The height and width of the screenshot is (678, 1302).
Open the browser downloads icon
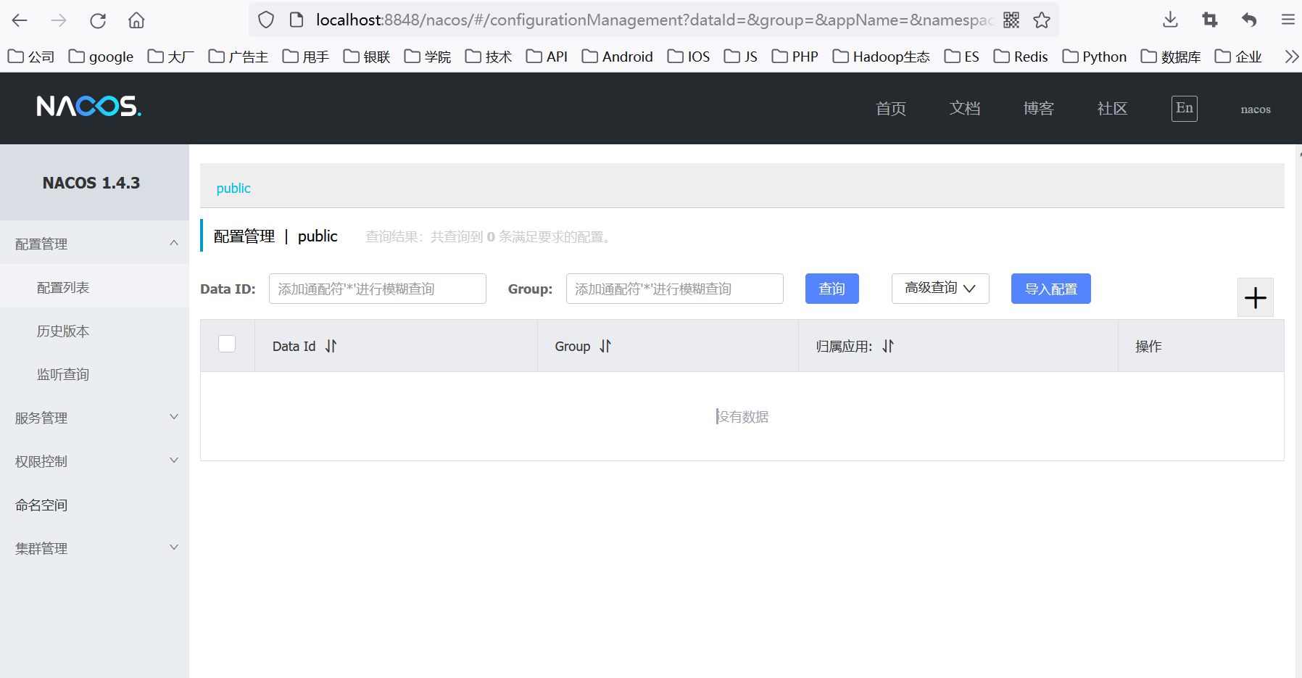(1170, 20)
